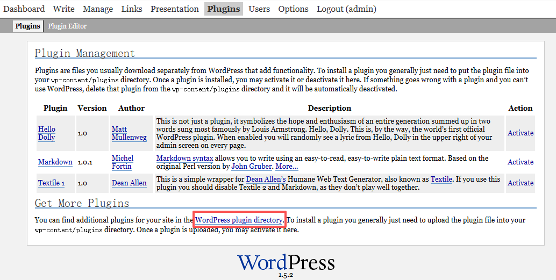Viewport: 556px width, 280px height.
Task: Open the Textile 1 plugin link
Action: 52,183
